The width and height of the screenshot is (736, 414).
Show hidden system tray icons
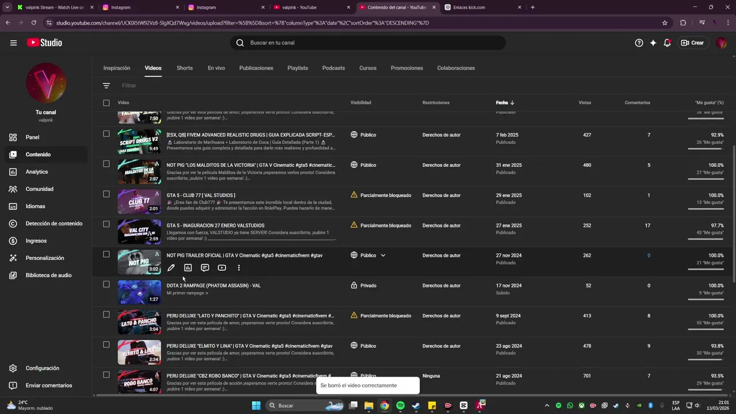(x=546, y=405)
